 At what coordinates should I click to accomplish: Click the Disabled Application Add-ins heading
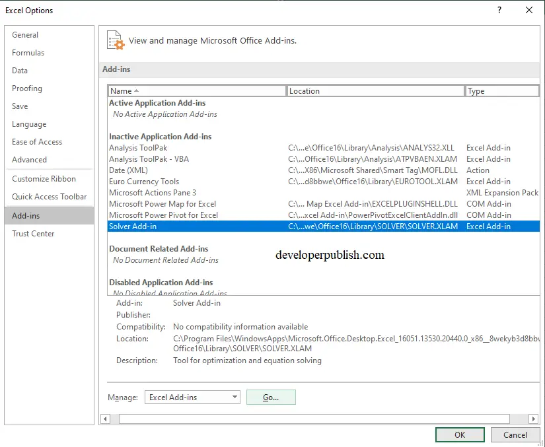161,283
